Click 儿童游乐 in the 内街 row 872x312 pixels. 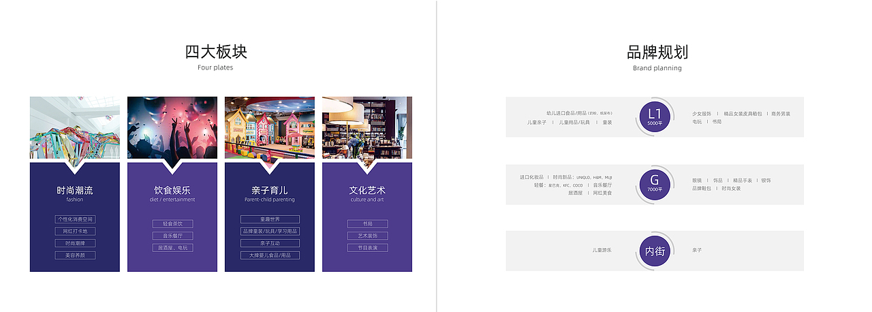602,251
